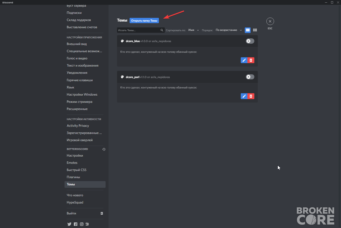Delete the dcore_blue theme with the trash icon
Image resolution: width=341 pixels, height=228 pixels.
click(251, 60)
